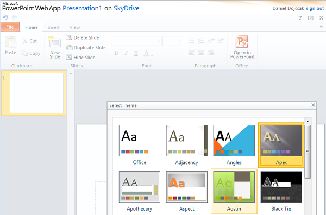Toggle Bold formatting
Image resolution: width=326 pixels, height=215 pixels.
(116, 53)
